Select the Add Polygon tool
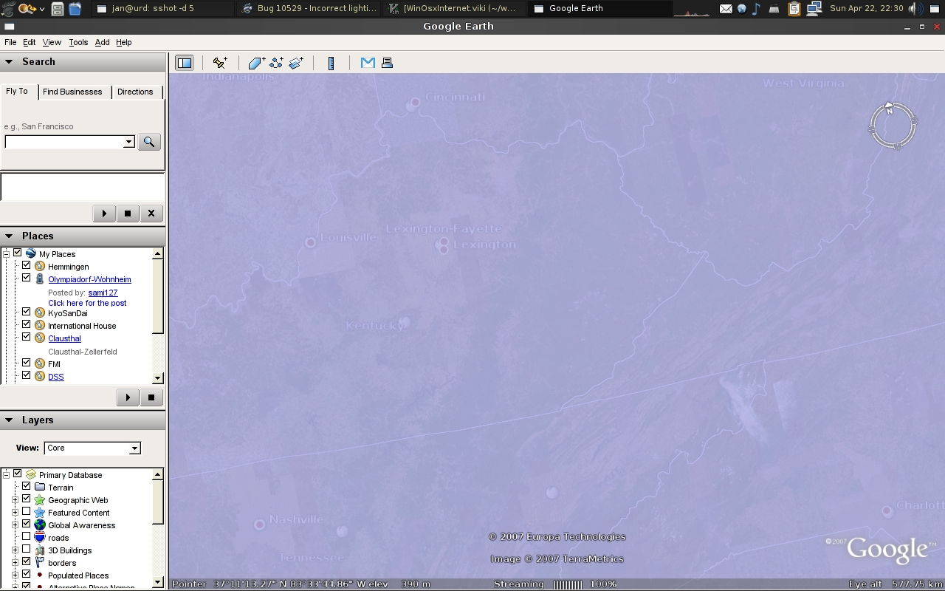The width and height of the screenshot is (945, 591). [x=256, y=63]
